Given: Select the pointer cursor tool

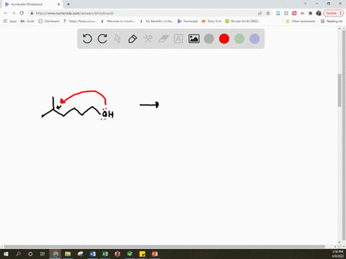Looking at the screenshot, I should (117, 39).
